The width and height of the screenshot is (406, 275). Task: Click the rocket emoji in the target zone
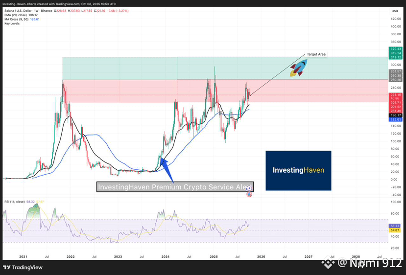pos(299,68)
